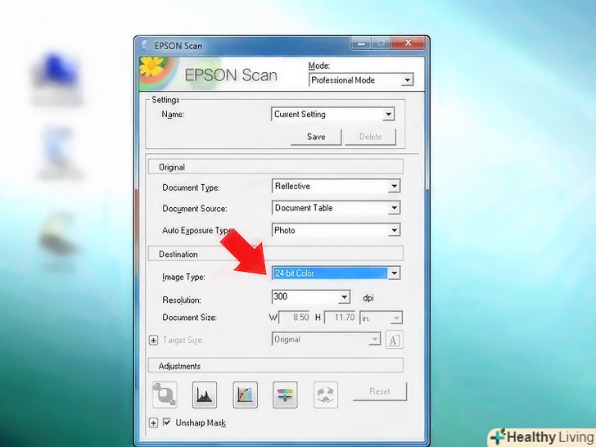Screen dimensions: 596x447
Task: Minimize the EPSON Scan window
Action: click(361, 43)
